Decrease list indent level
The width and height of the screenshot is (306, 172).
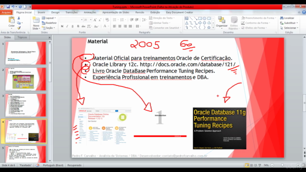tap(132, 20)
